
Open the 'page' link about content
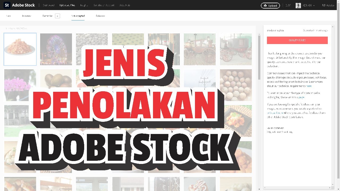301,97
